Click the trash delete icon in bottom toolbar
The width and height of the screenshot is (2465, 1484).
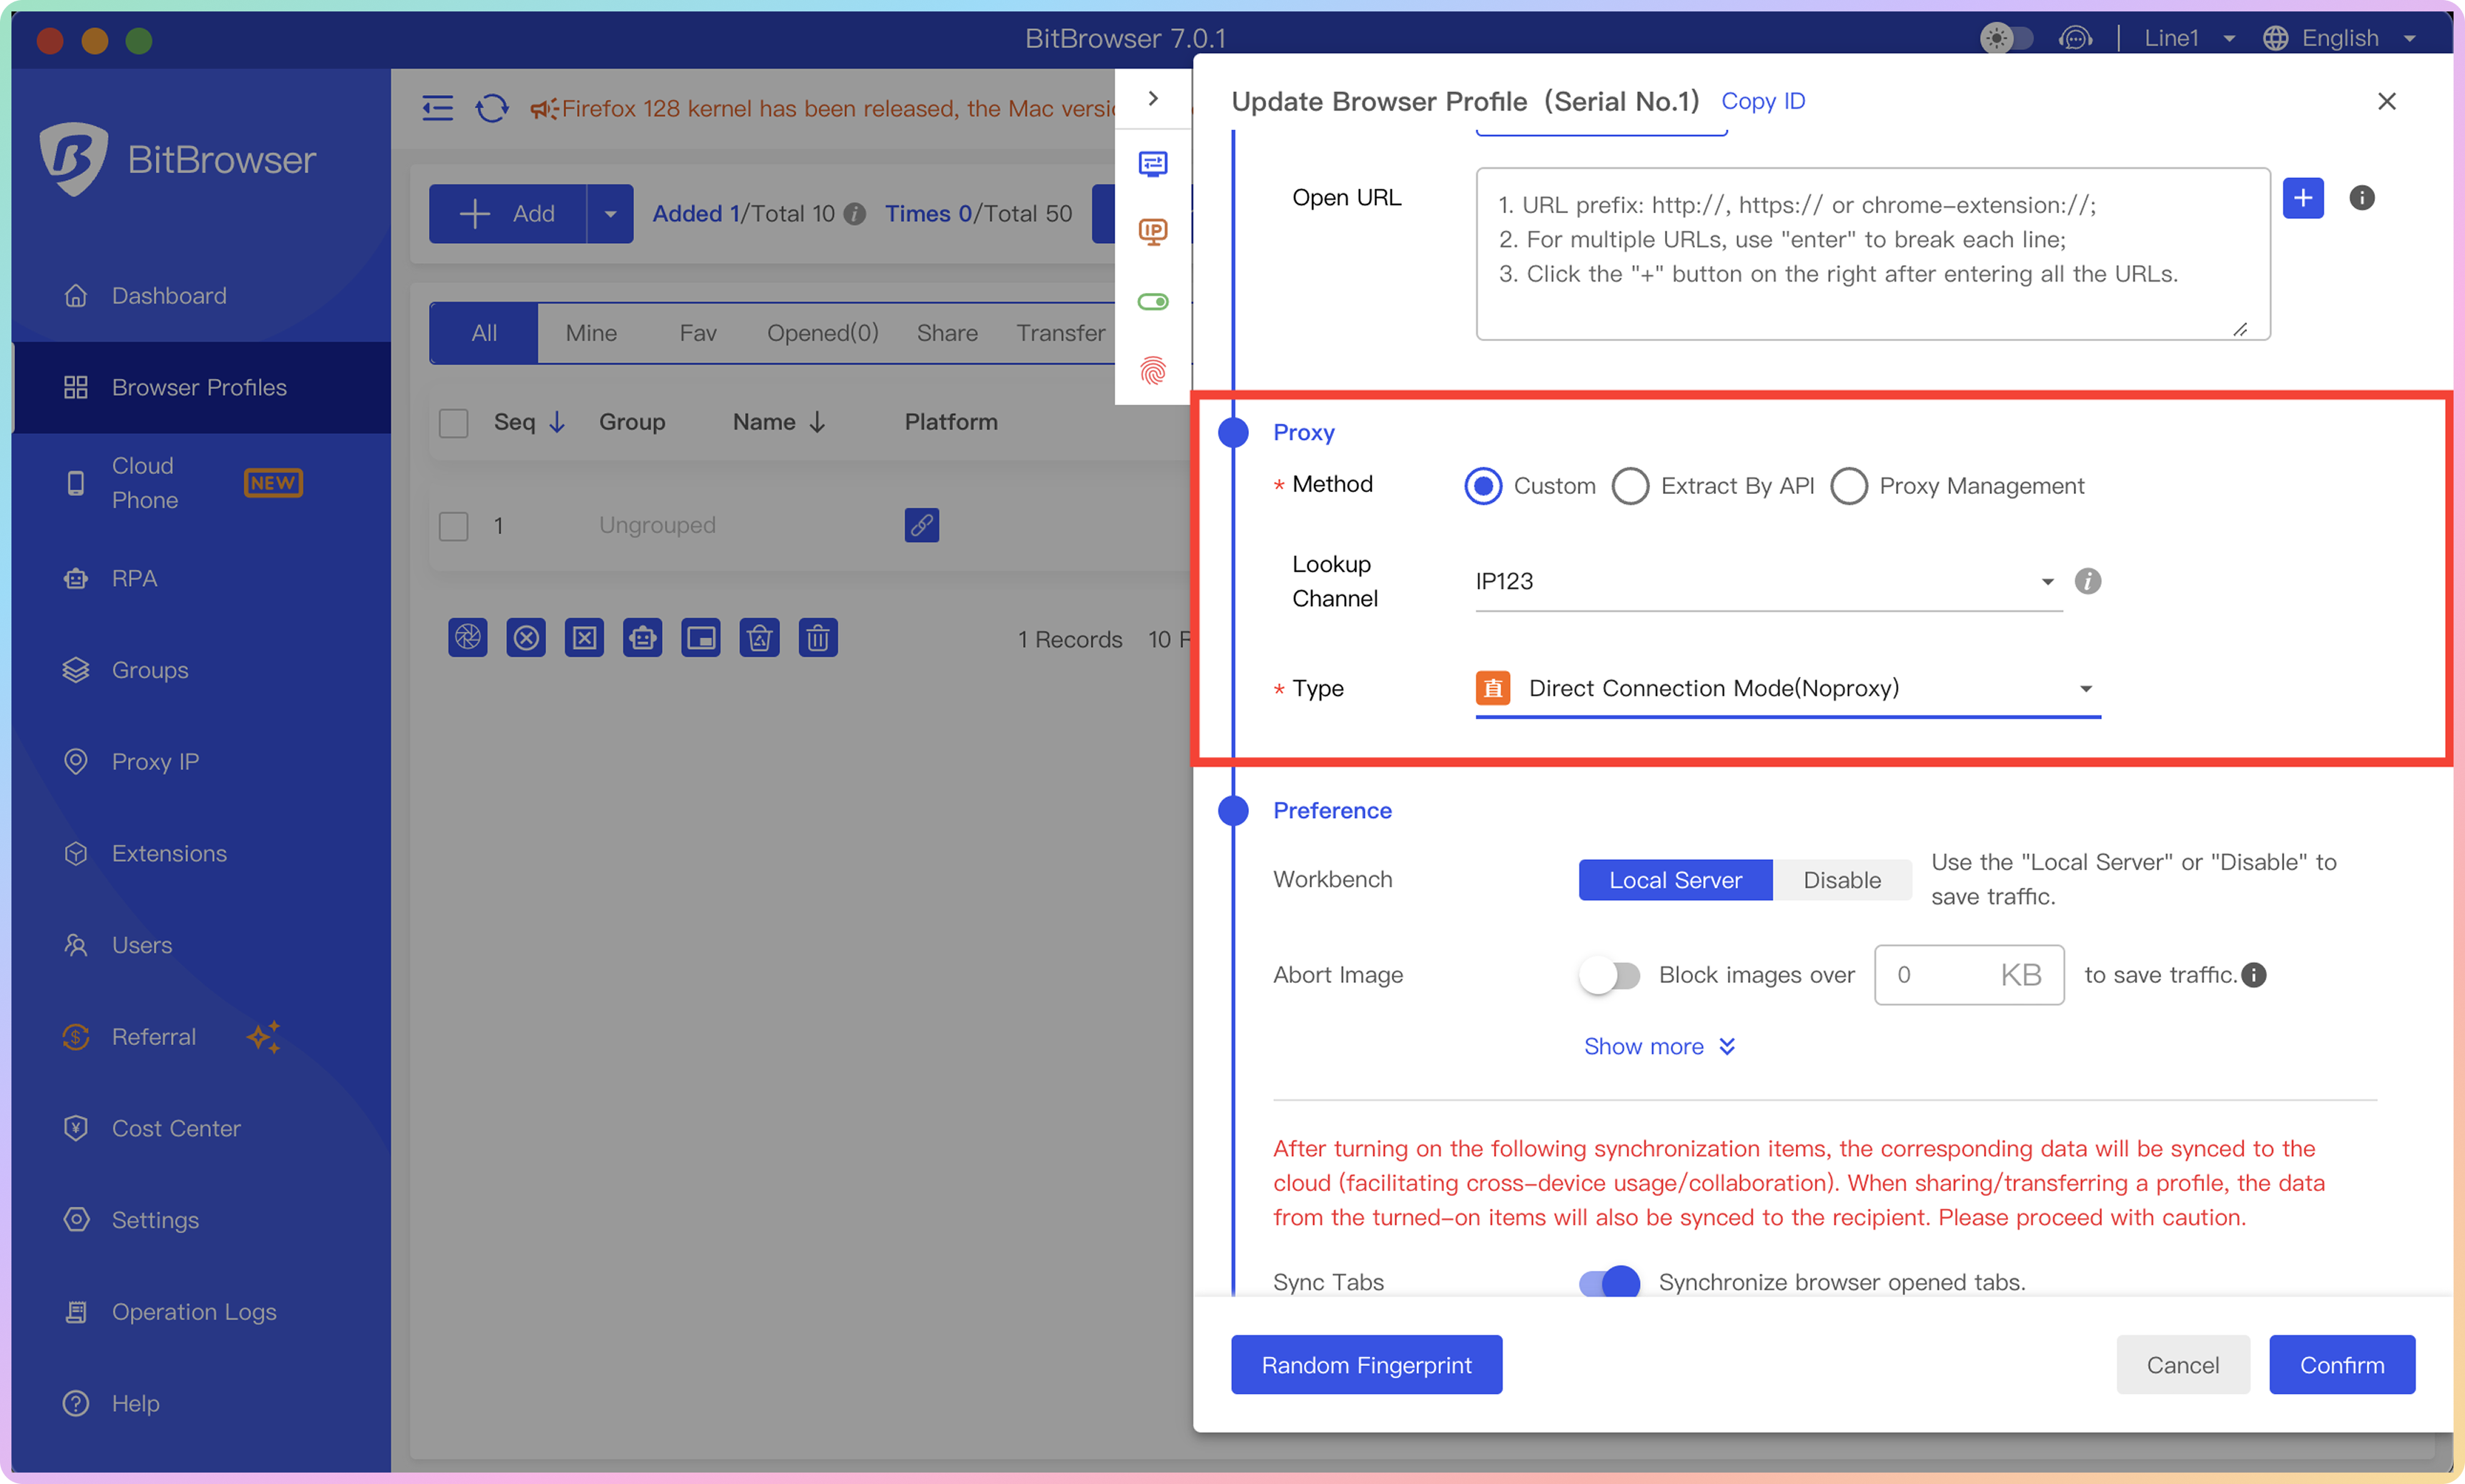(817, 638)
